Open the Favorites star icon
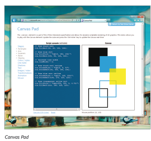Screen dimensions: 151x141 click(138, 20)
